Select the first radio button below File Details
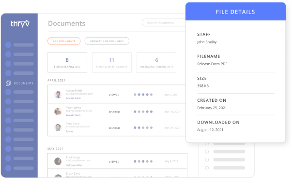This screenshot has height=182, width=293. 207,144
